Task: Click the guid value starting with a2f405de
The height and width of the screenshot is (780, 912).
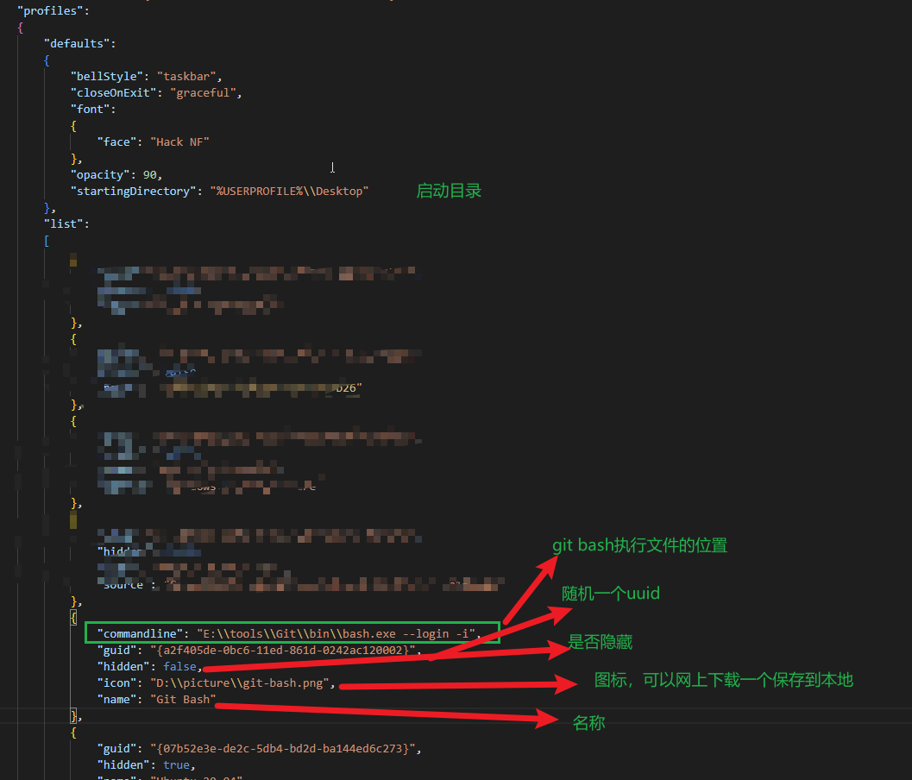Action: click(x=285, y=650)
